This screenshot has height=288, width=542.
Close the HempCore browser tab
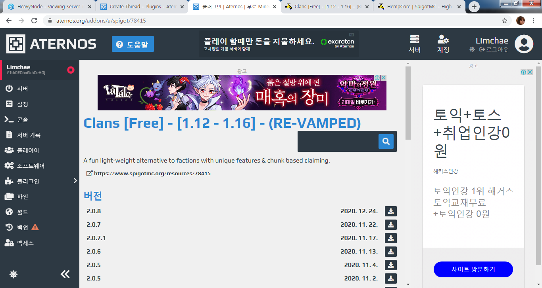click(459, 7)
